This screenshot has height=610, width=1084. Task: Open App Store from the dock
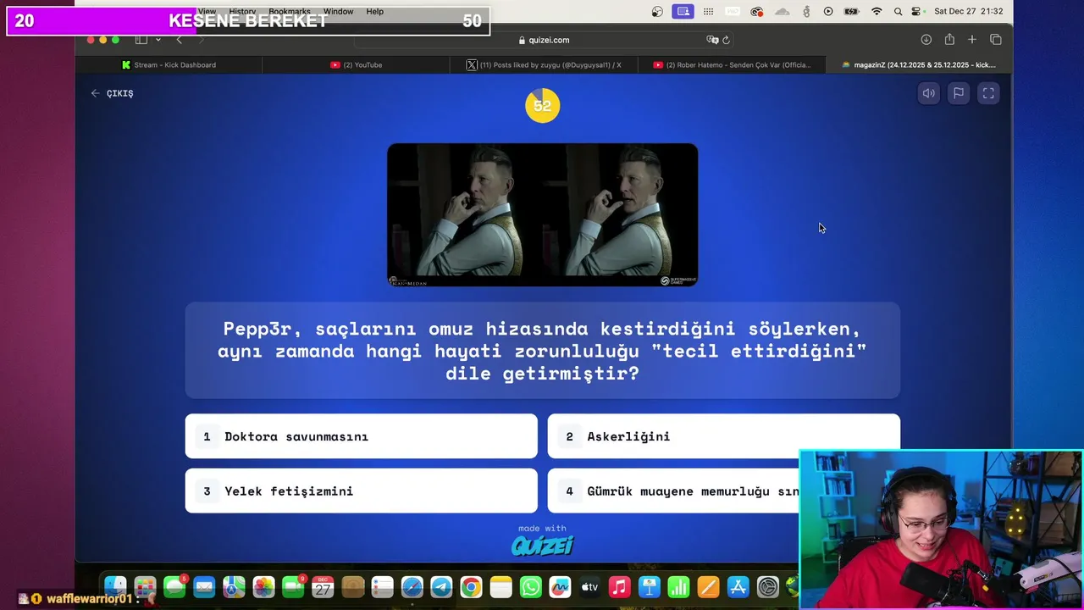click(738, 586)
